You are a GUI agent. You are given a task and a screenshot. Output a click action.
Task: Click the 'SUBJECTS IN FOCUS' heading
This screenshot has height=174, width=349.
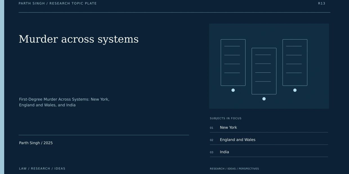coord(226,118)
